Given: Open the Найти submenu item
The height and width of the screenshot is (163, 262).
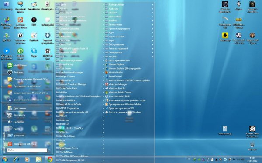Looking at the screenshot, I should [x=29, y=129].
